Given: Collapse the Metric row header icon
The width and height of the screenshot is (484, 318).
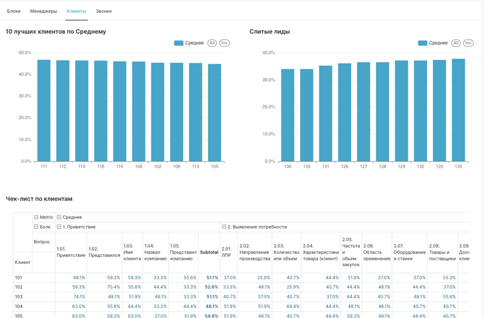Looking at the screenshot, I should [x=36, y=217].
